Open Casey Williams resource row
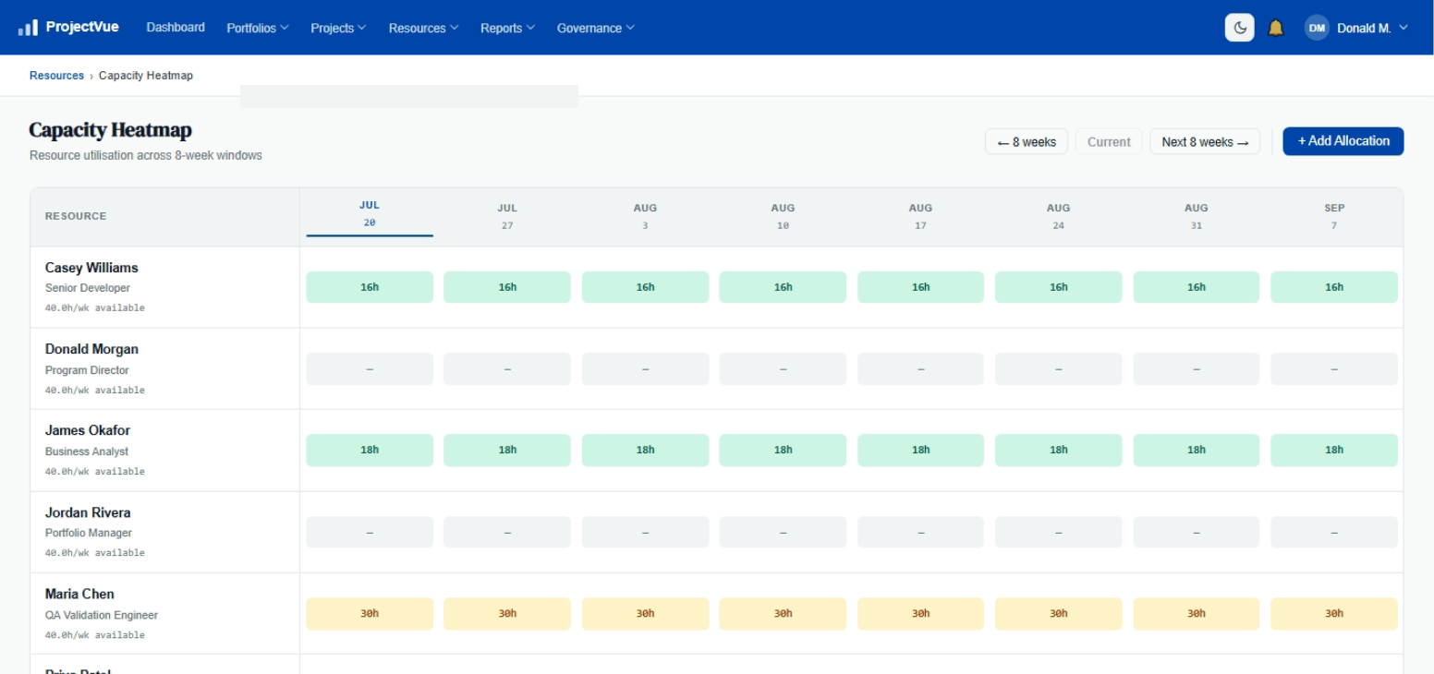This screenshot has height=674, width=1434. click(717, 287)
